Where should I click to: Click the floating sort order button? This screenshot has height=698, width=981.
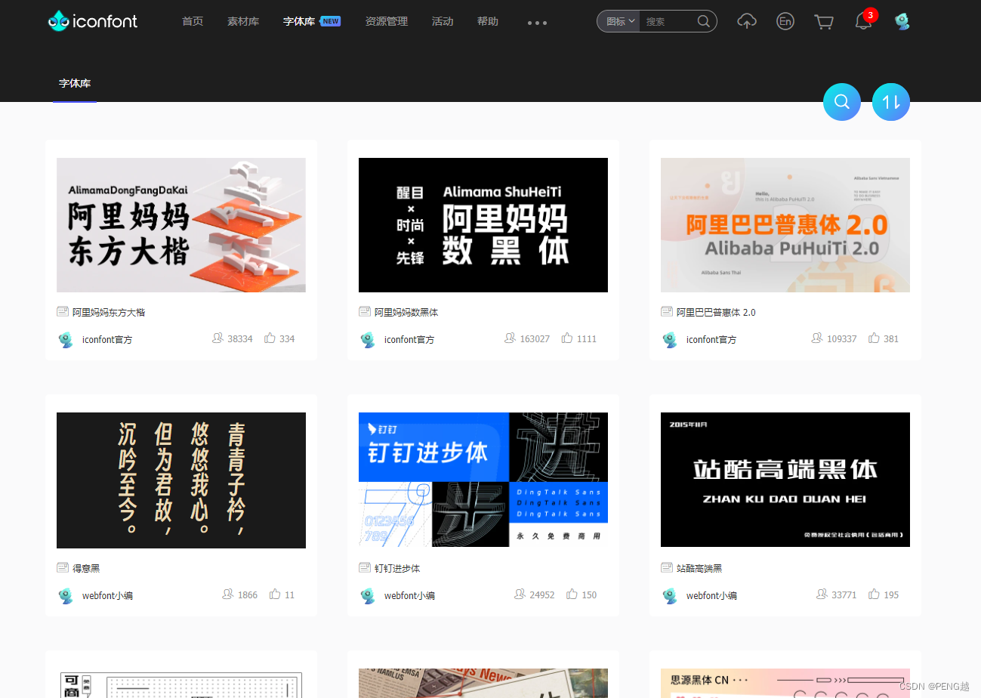click(891, 101)
